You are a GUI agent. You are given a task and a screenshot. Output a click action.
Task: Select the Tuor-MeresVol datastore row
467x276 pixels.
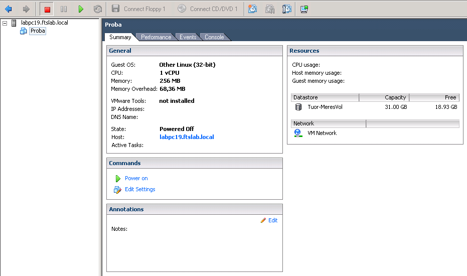pyautogui.click(x=375, y=107)
